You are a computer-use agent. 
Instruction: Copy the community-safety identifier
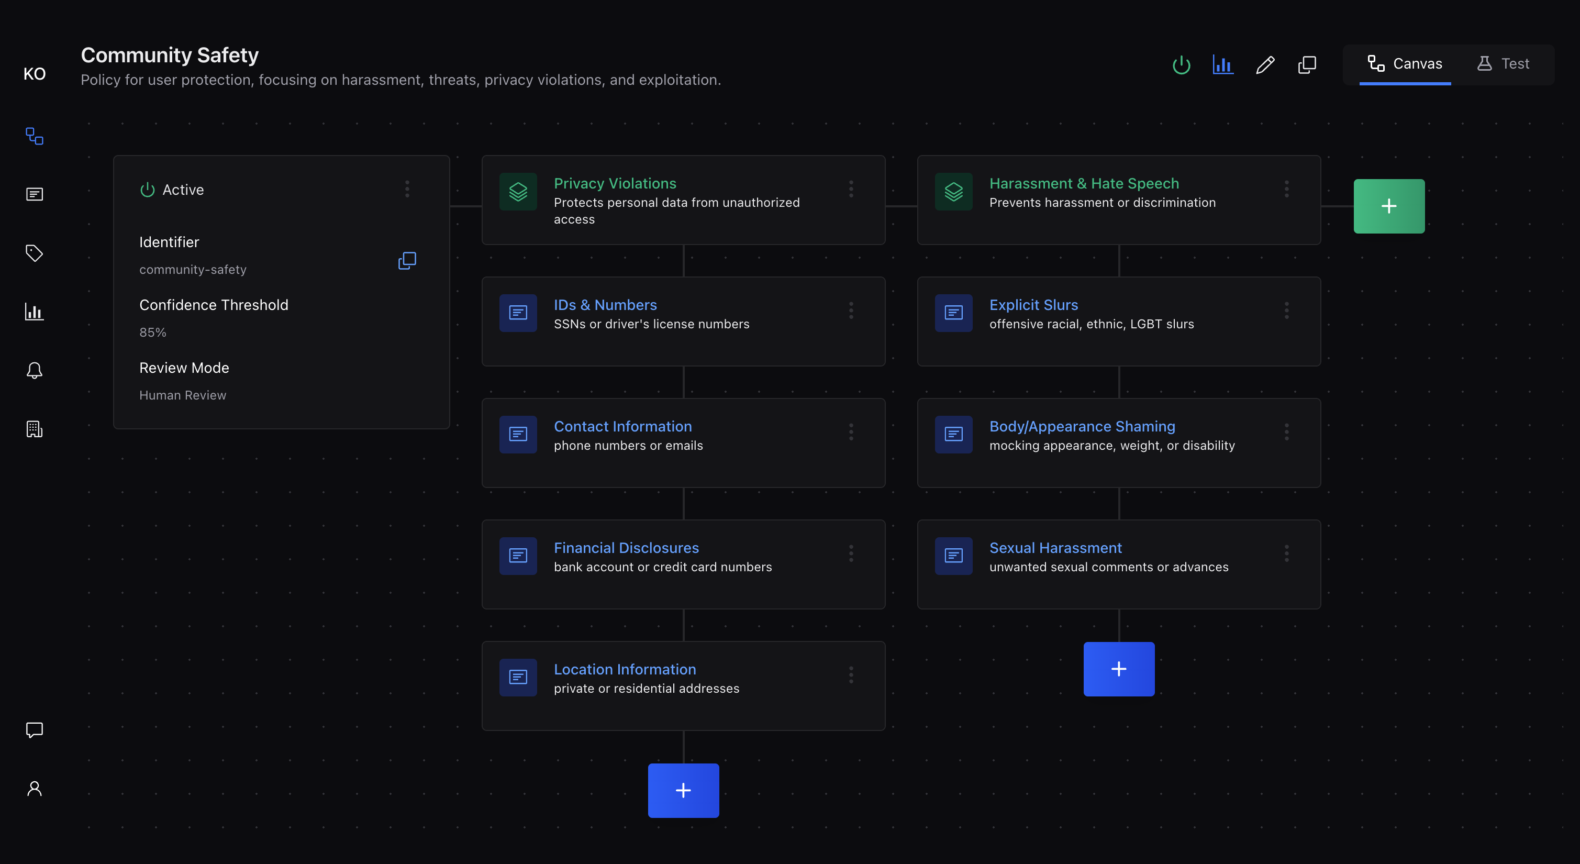click(407, 261)
